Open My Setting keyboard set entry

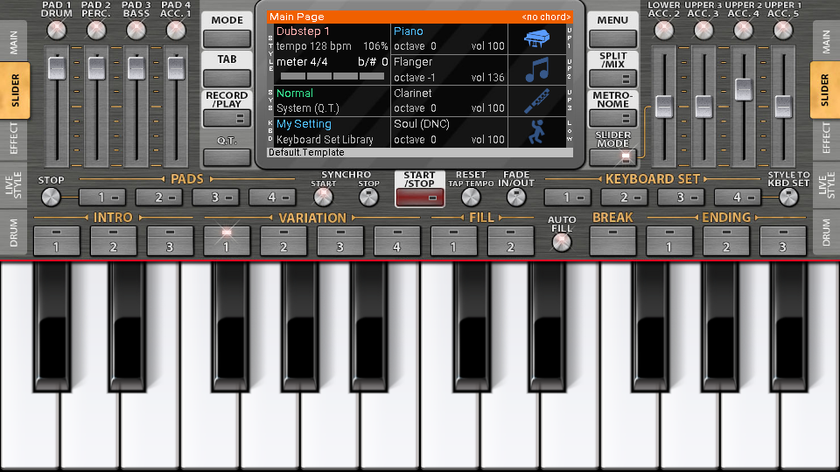click(304, 124)
